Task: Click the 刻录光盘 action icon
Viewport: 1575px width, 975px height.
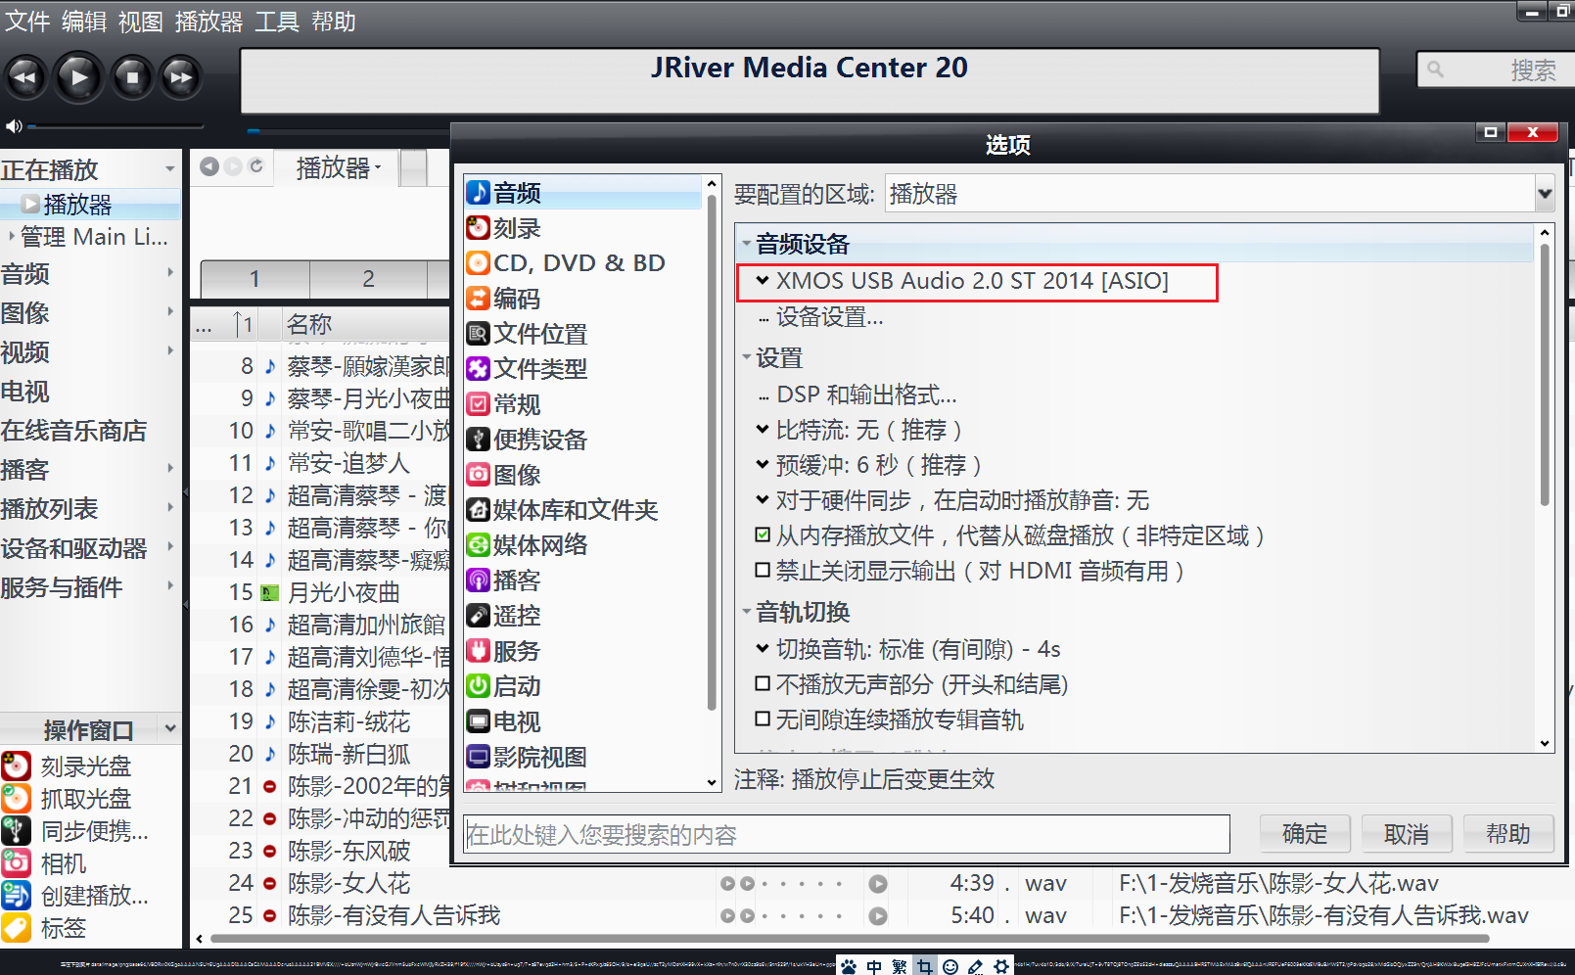Action: (16, 766)
